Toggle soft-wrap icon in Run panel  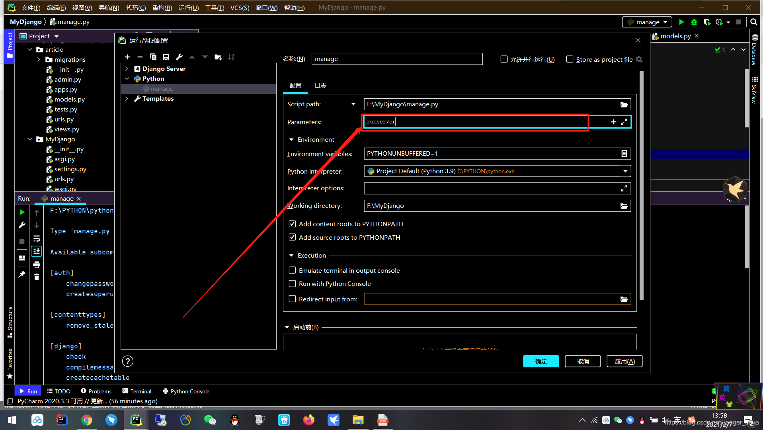click(37, 238)
